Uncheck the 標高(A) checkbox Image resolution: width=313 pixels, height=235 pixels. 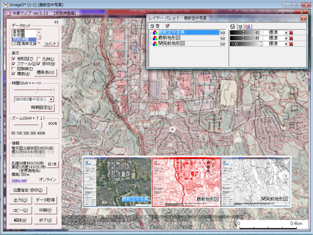tap(14, 74)
